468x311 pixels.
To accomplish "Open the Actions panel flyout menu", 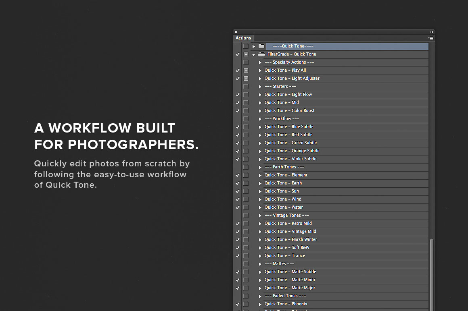I will tap(431, 38).
